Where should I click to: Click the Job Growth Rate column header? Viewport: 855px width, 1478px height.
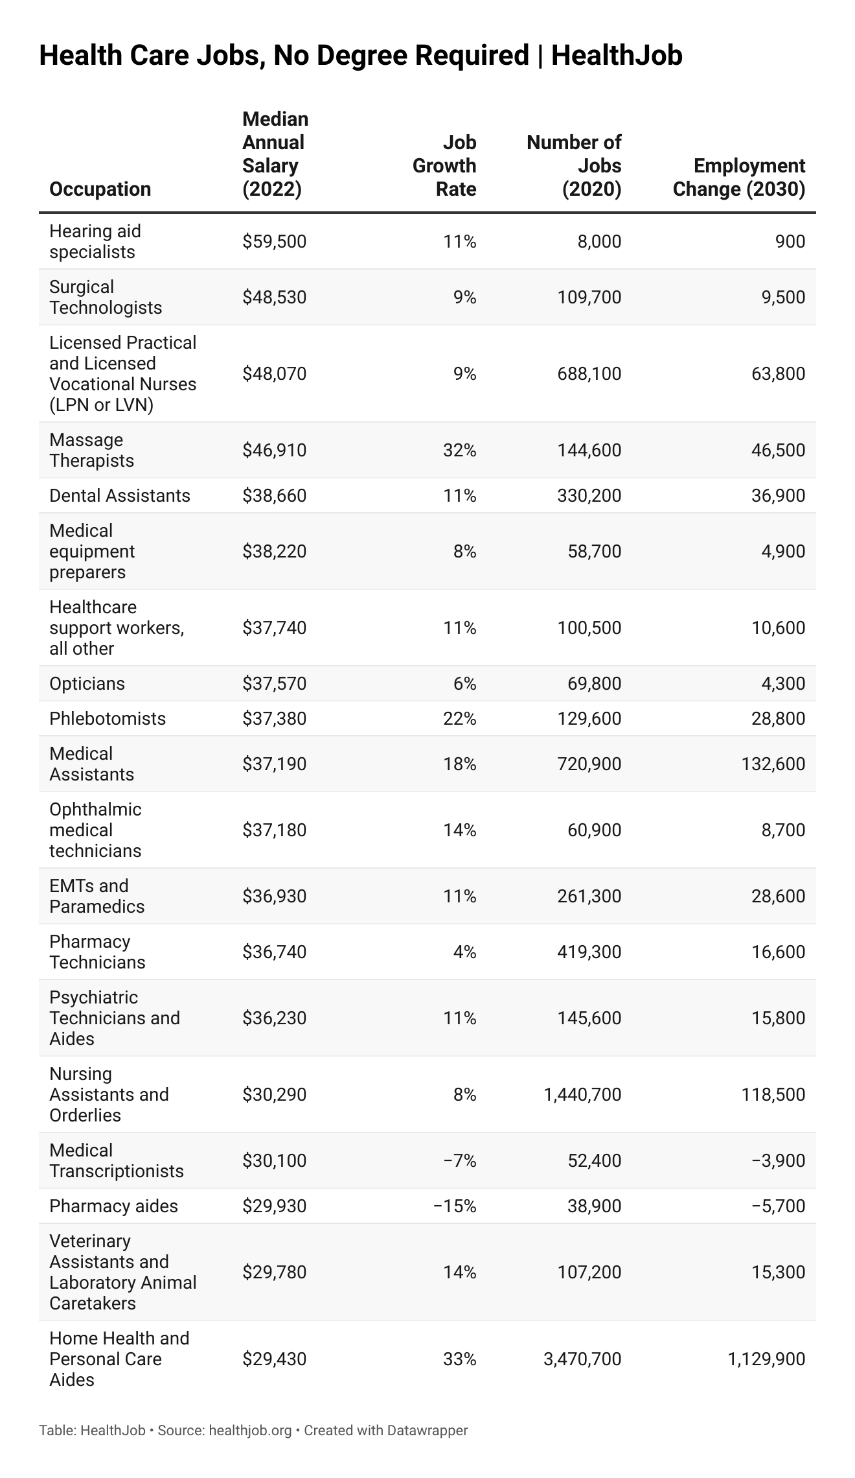444,165
